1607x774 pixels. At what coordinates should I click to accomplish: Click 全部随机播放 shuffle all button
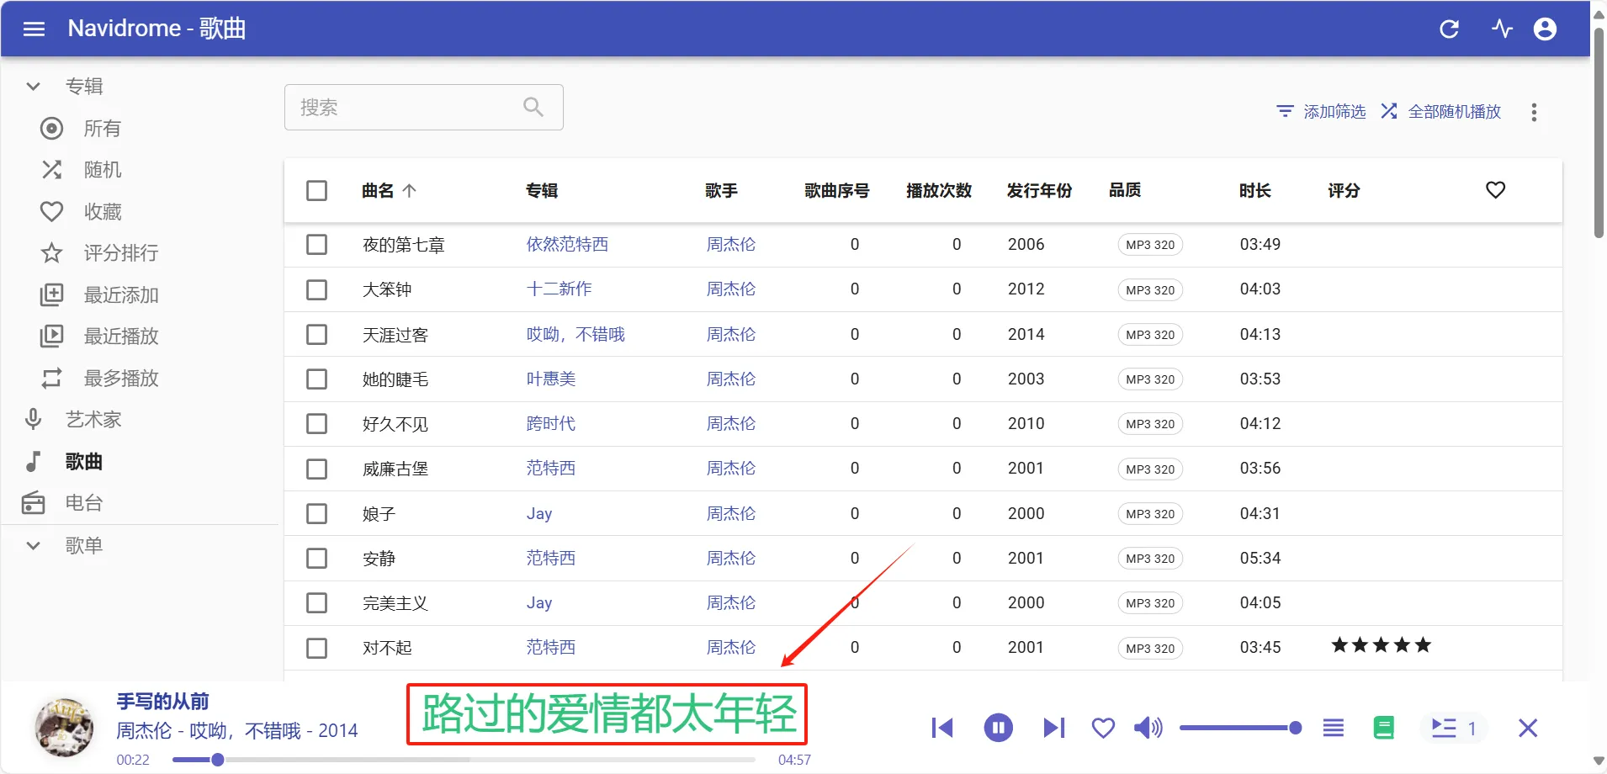pyautogui.click(x=1441, y=112)
